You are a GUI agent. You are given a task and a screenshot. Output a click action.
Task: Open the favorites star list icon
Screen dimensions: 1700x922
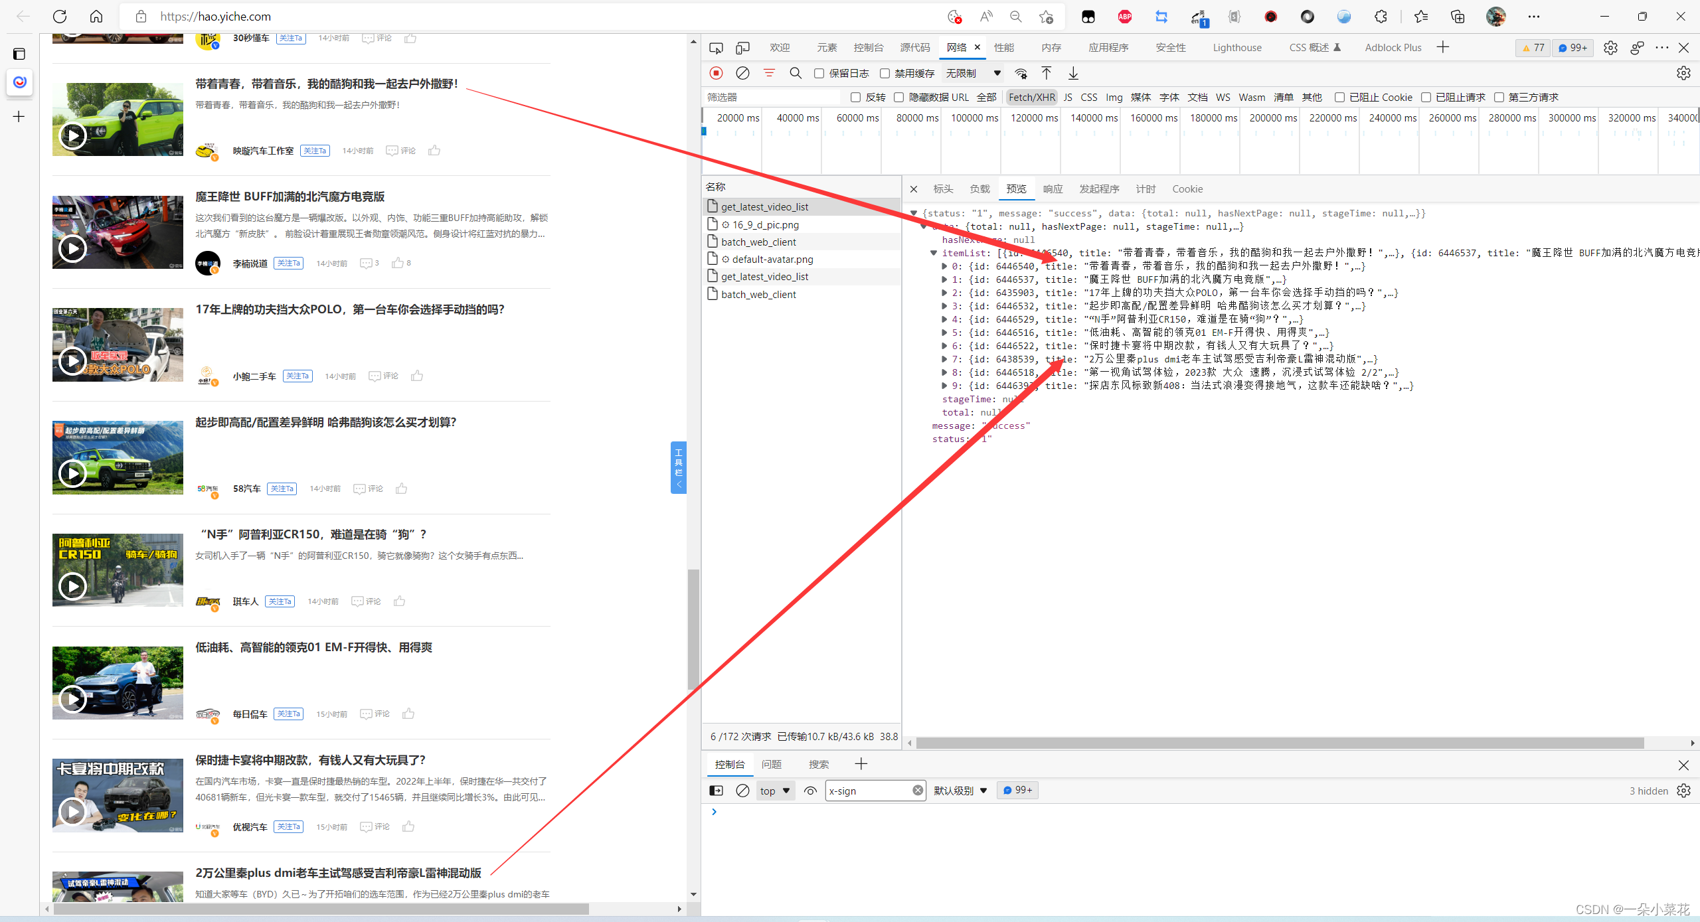pyautogui.click(x=1420, y=17)
